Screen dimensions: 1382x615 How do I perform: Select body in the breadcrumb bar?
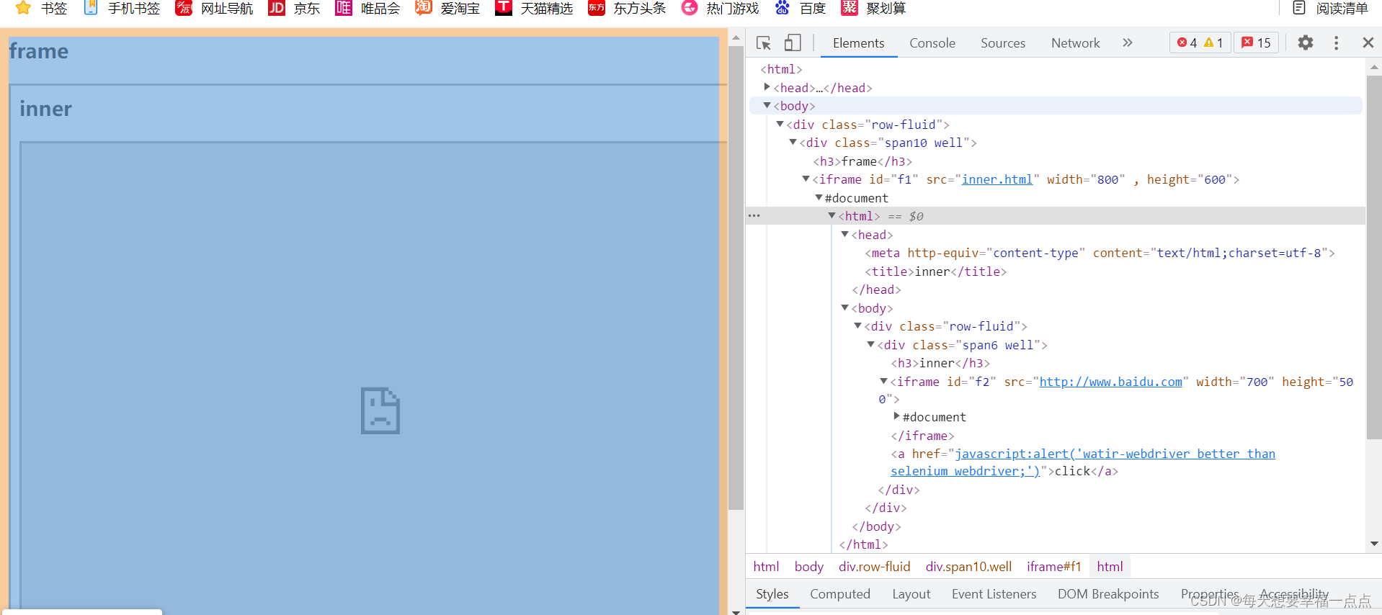point(808,567)
